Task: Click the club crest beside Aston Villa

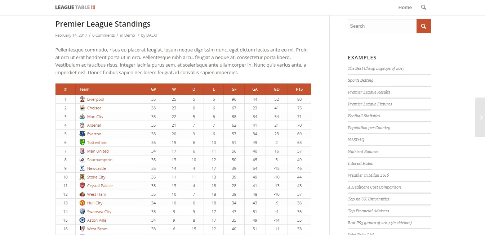Action: (82, 220)
